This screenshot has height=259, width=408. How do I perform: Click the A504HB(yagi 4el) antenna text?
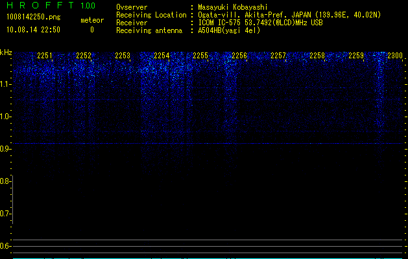point(229,30)
